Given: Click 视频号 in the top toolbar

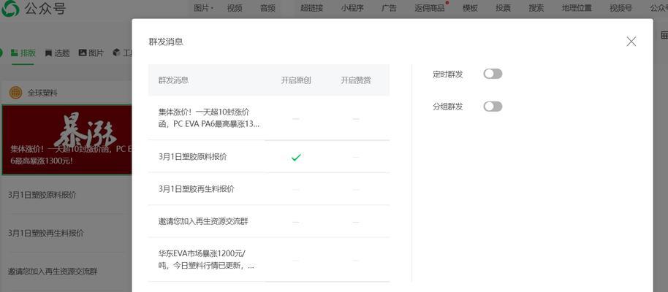Looking at the screenshot, I should [x=620, y=7].
